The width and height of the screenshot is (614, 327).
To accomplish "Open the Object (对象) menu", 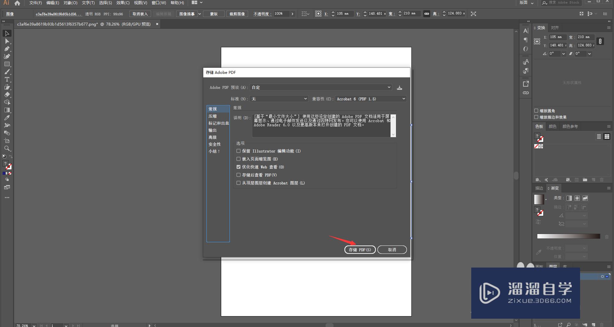I will tap(70, 3).
